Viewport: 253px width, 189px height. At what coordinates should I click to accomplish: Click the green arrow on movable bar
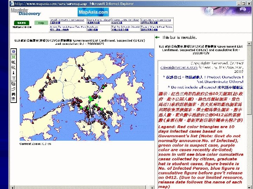click(x=157, y=37)
